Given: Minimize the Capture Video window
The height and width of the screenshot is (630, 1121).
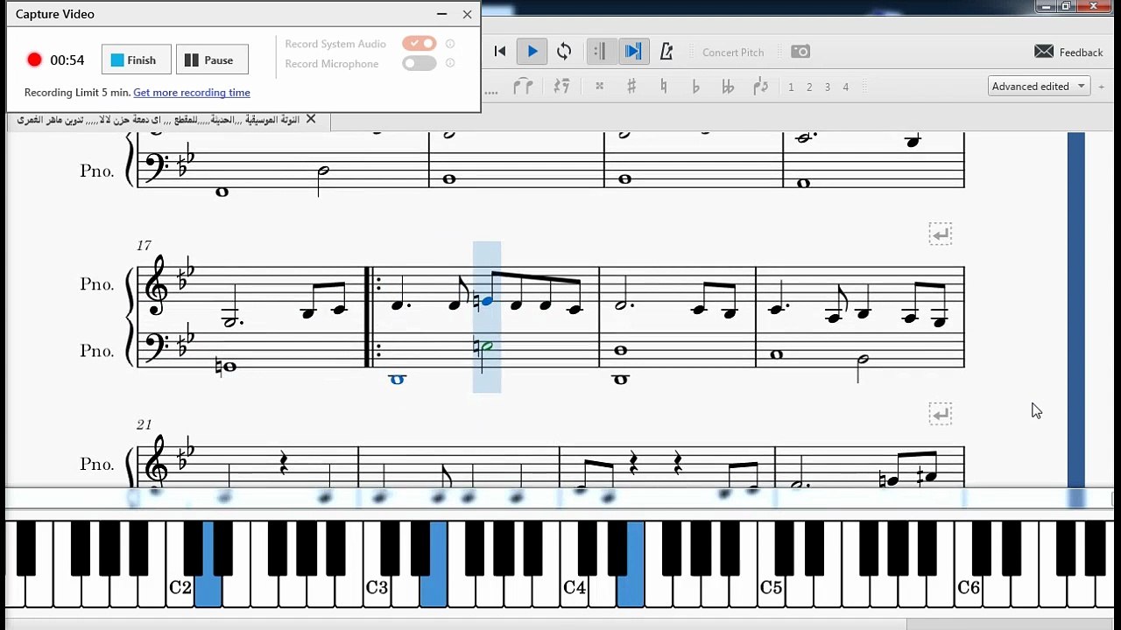Looking at the screenshot, I should coord(442,14).
